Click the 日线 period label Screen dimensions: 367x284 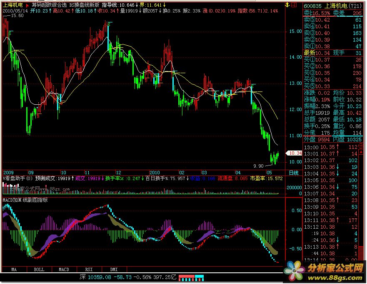294,173
